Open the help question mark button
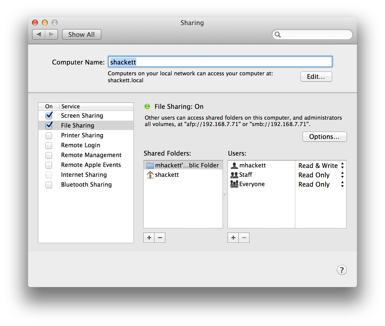 tap(342, 270)
